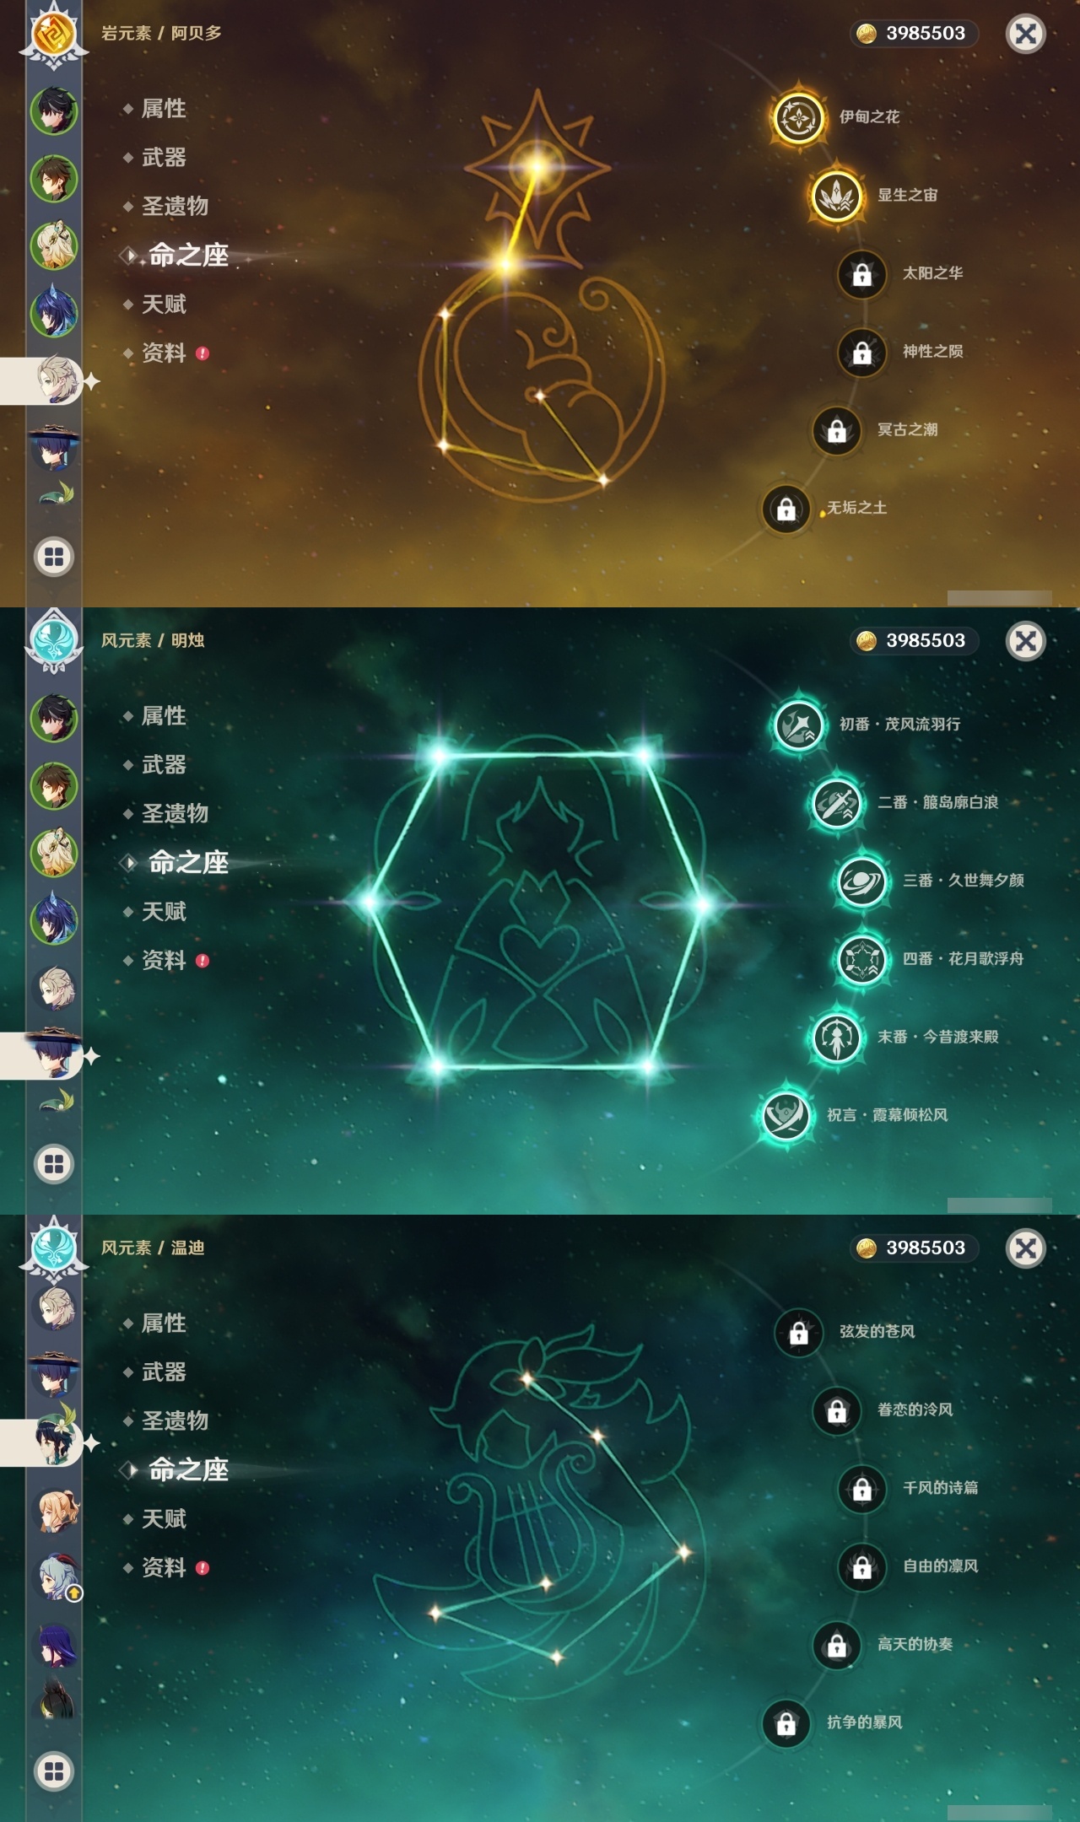Open the 伊甸之花 constellation icon
This screenshot has width=1080, height=1822.
pos(798,117)
